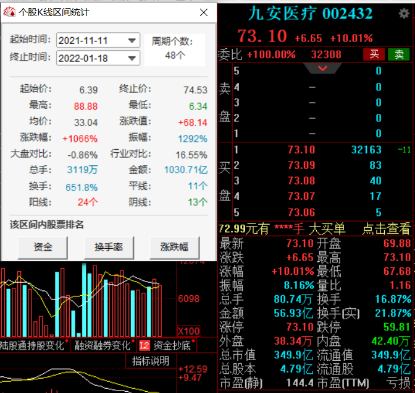This screenshot has width=415, height=393.
Task: Select the buy level 1 price 73.10
Action: (301, 150)
